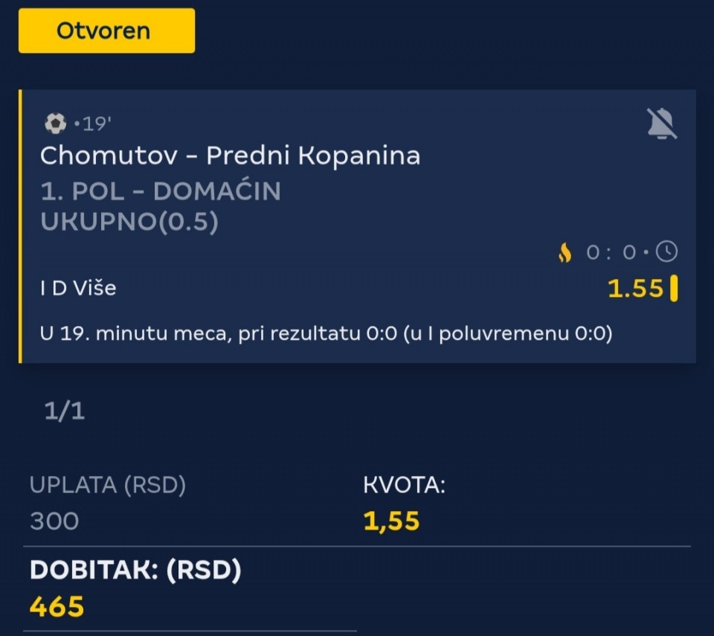Click the yellow status bar beside the odds
714x636 pixels.
click(674, 289)
